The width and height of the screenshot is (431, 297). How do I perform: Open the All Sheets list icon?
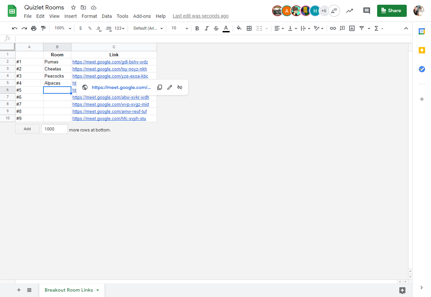(x=29, y=290)
